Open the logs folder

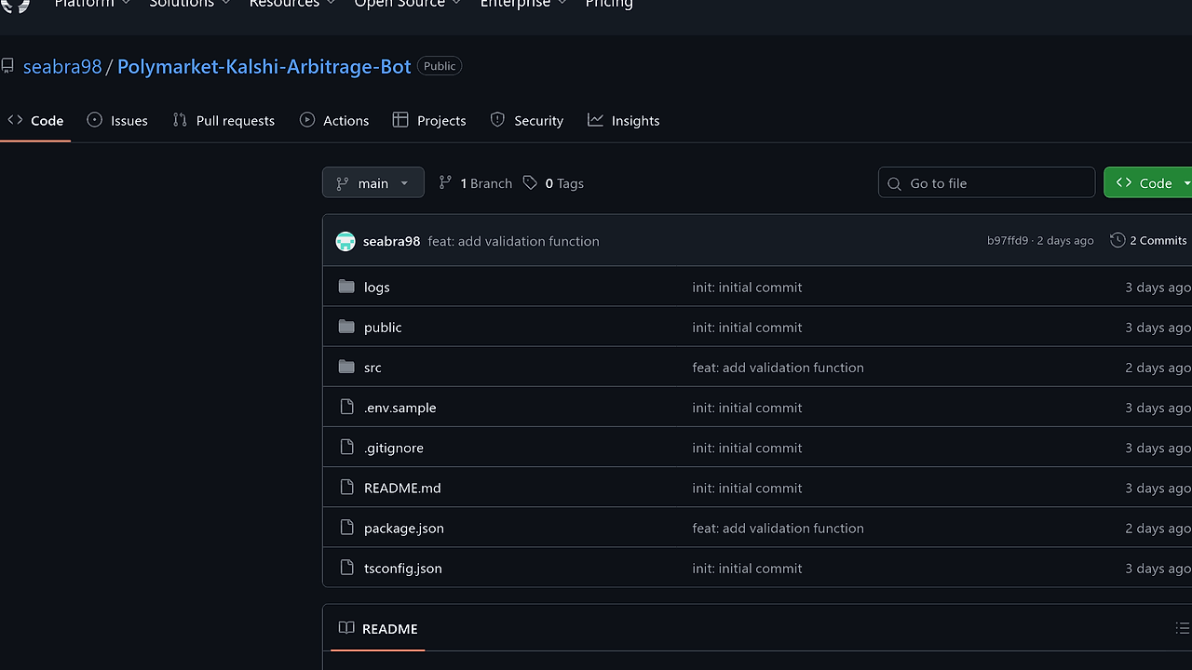(376, 288)
